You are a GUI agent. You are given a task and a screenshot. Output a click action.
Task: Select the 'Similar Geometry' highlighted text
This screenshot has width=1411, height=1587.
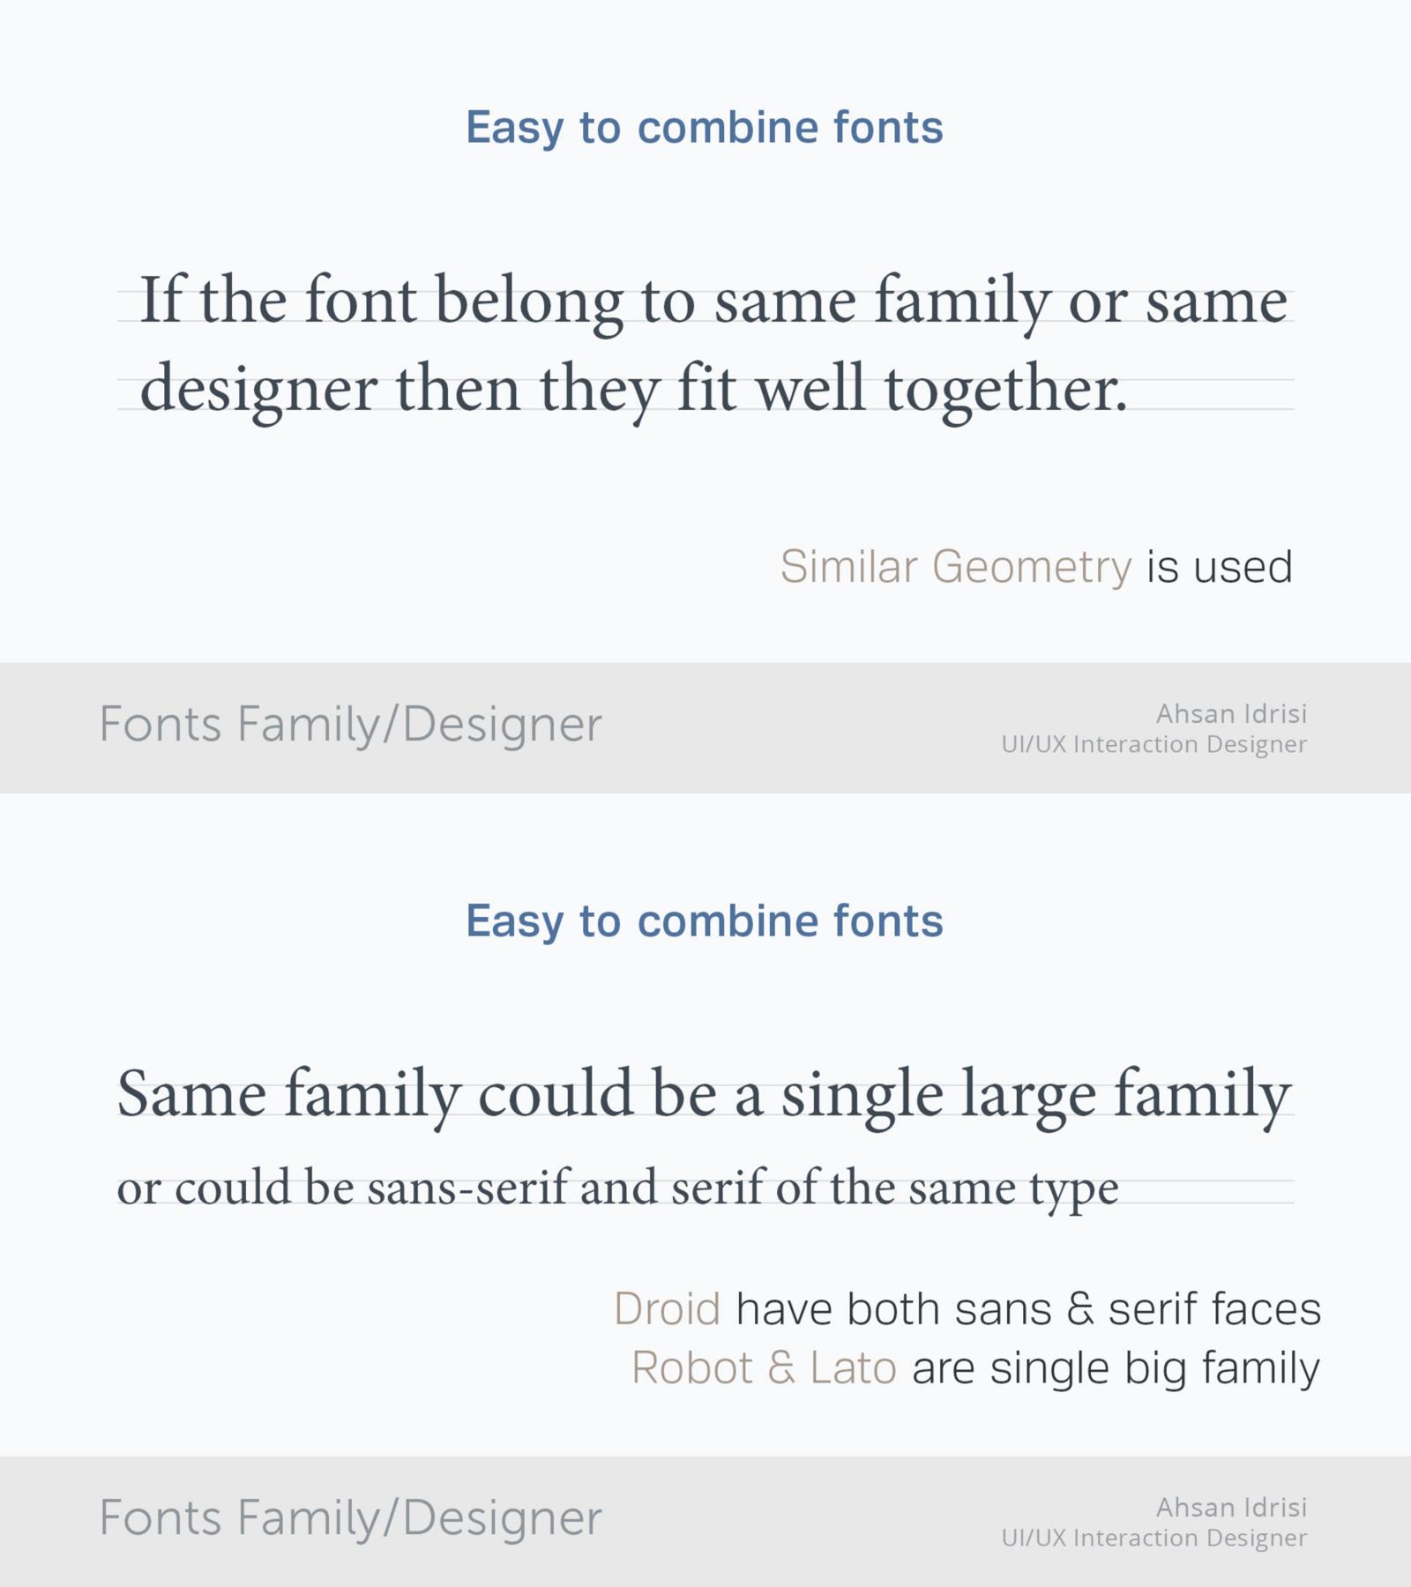[x=956, y=568]
